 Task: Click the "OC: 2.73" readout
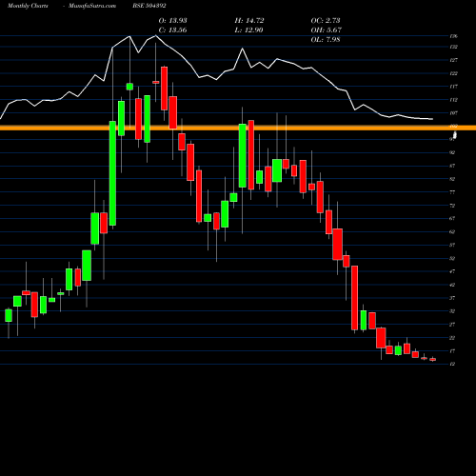tap(326, 21)
